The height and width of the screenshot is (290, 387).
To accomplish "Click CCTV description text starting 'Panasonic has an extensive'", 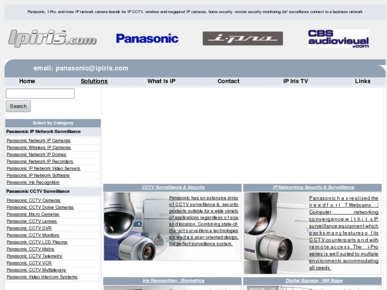I will coord(204,221).
